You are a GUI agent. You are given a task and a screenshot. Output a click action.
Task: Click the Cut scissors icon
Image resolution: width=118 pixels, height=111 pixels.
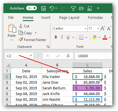click(x=21, y=26)
